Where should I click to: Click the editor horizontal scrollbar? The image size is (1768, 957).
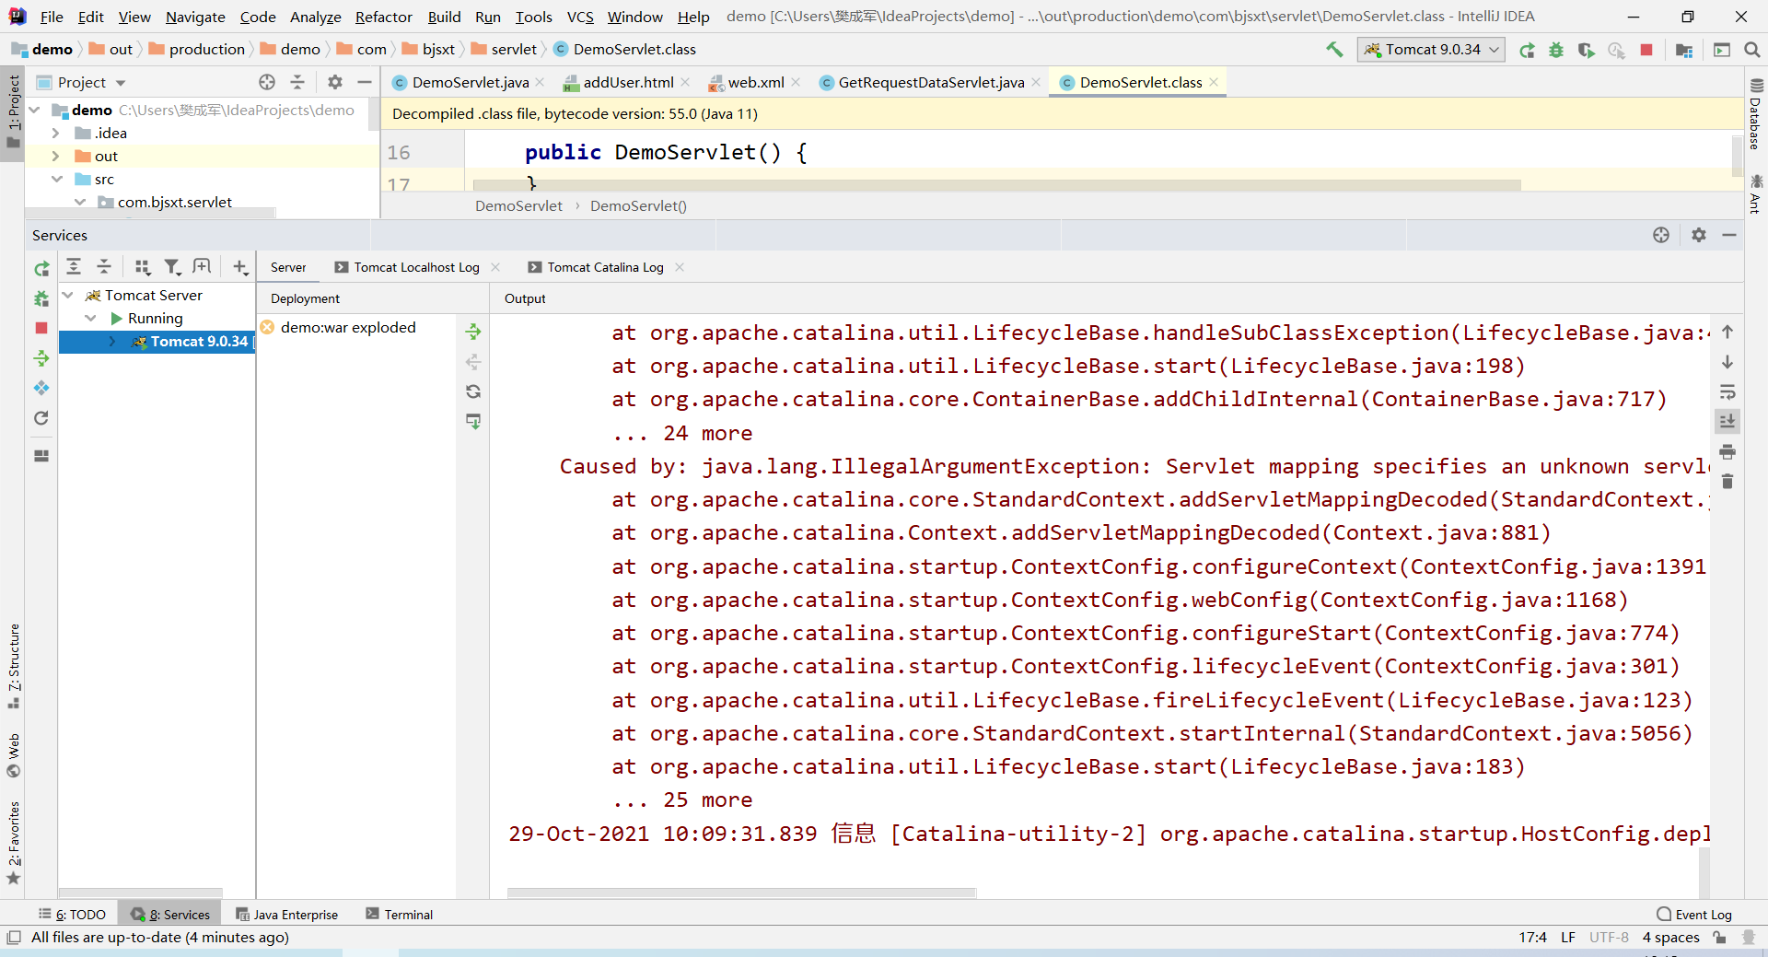pos(999,185)
